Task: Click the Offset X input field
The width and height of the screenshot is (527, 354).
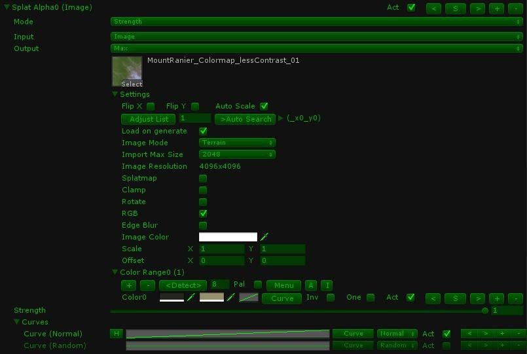Action: coord(222,260)
